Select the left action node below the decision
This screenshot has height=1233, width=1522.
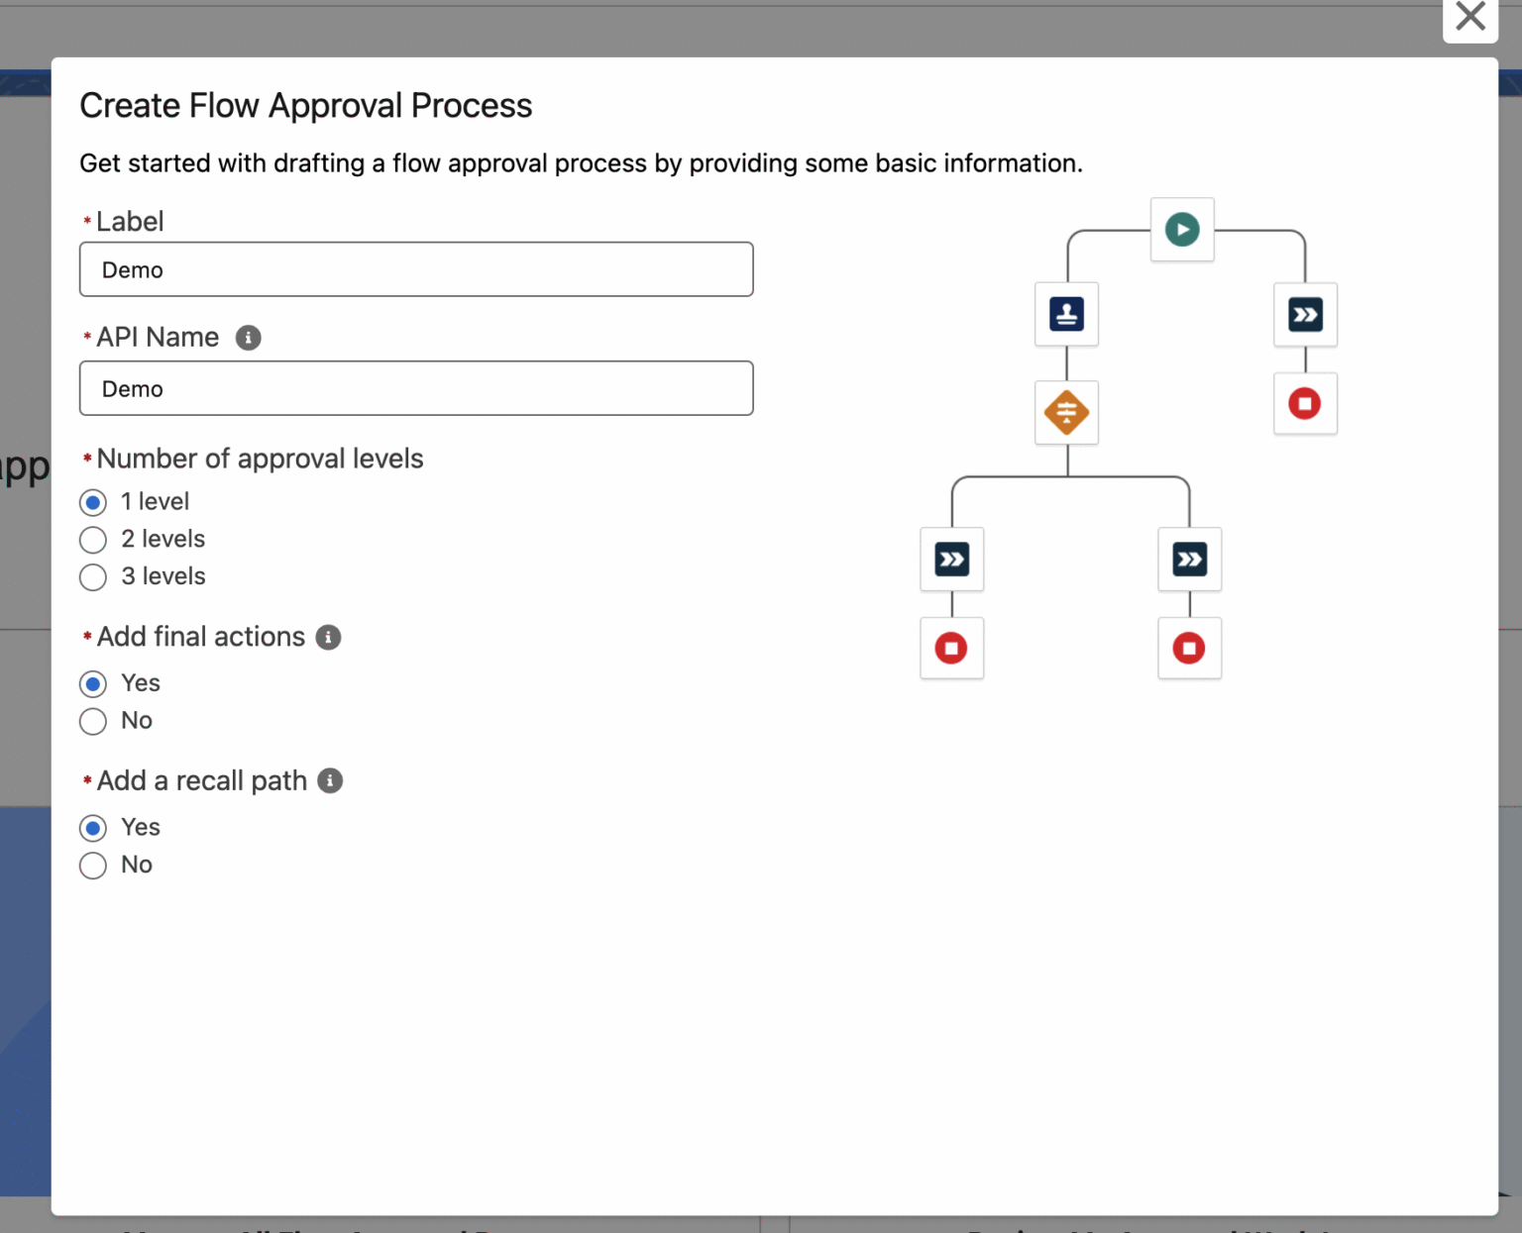tap(951, 559)
